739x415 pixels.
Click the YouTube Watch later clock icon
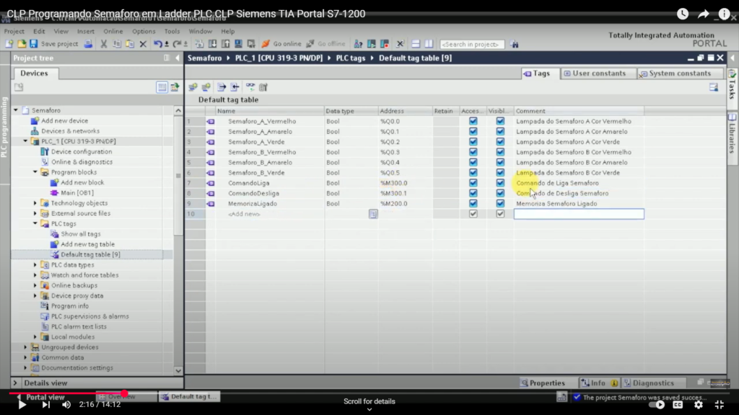683,14
